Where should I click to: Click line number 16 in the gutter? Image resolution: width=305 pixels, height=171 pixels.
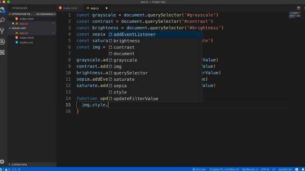click(x=68, y=111)
